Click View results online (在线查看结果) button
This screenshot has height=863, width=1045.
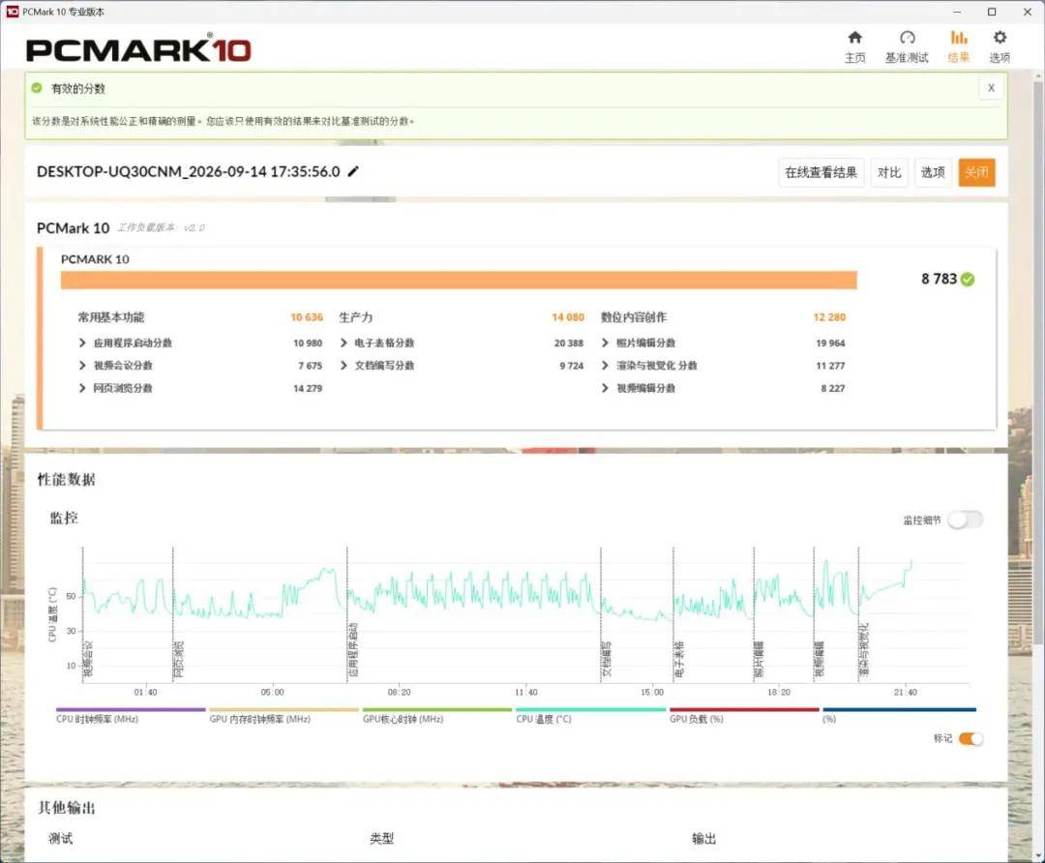coord(821,172)
